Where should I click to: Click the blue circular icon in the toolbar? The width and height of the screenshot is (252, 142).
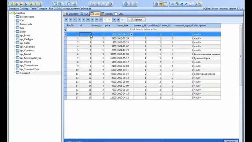coord(126,4)
